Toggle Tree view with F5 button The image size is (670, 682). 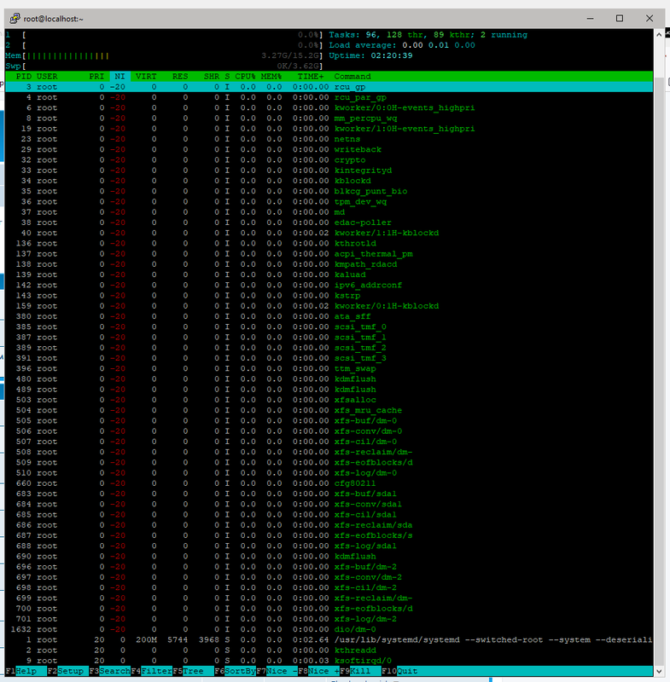193,671
